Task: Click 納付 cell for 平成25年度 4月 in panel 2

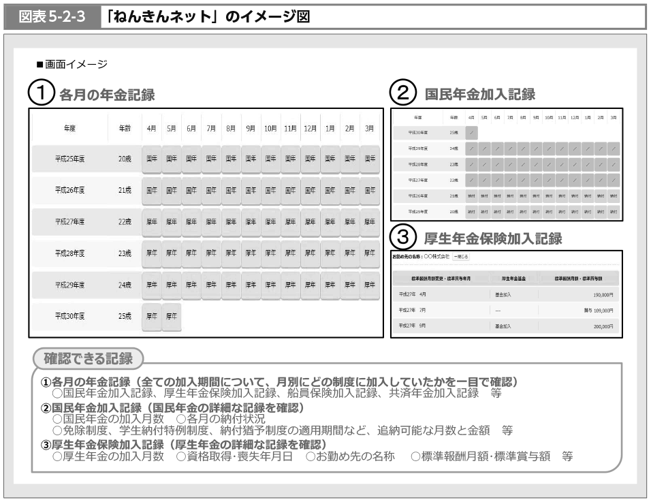Action: pos(472,213)
